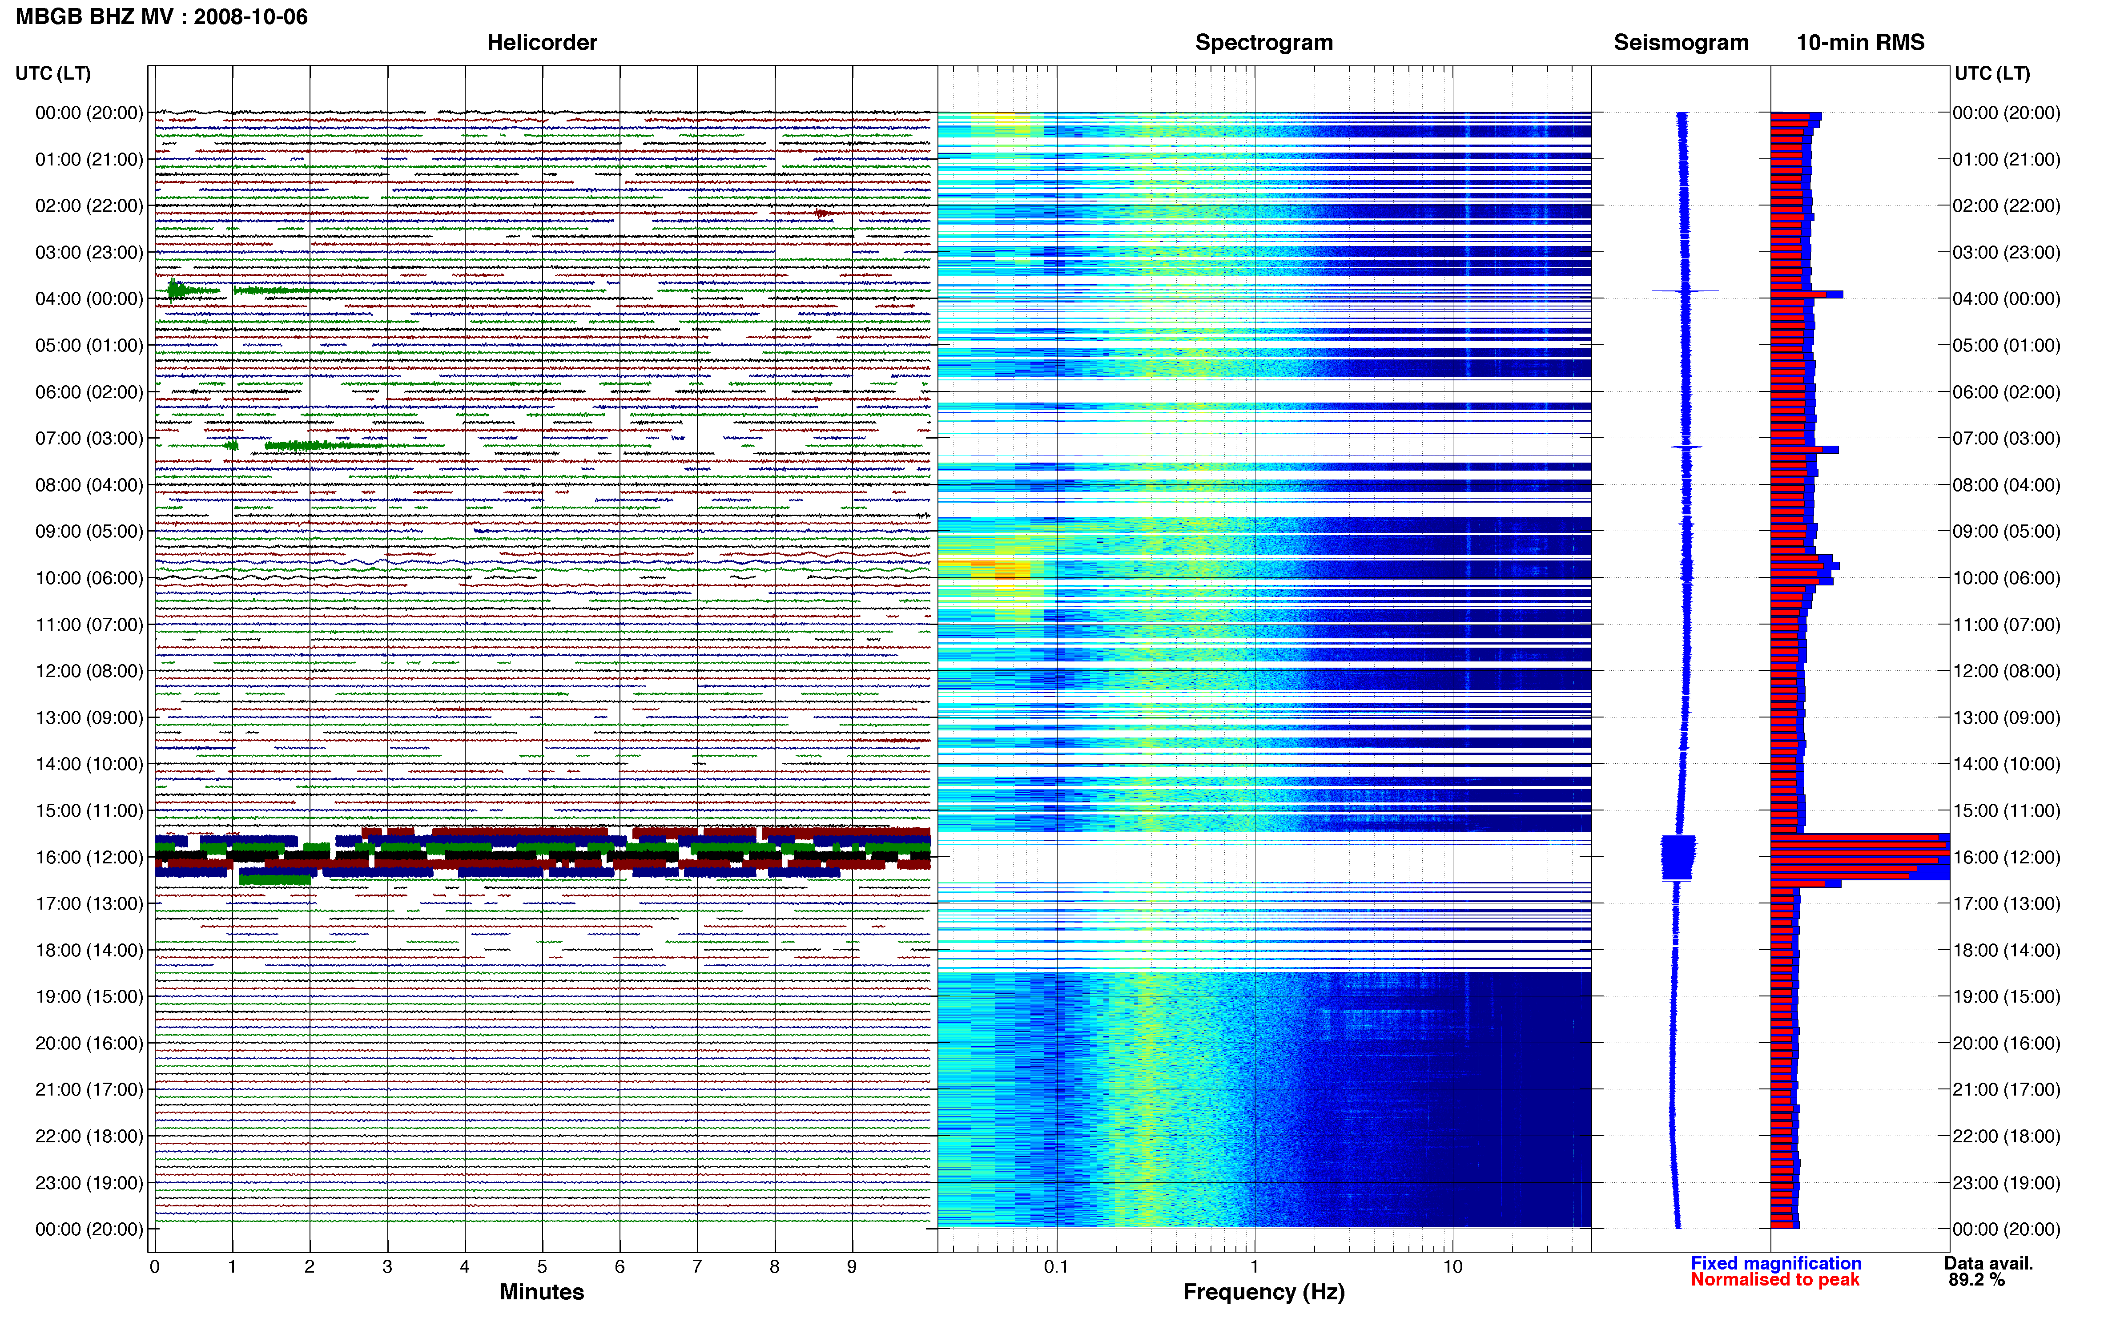2108x1318 pixels.
Task: Click right-axis time label "11:00 (07:00)"
Action: pyautogui.click(x=2007, y=625)
